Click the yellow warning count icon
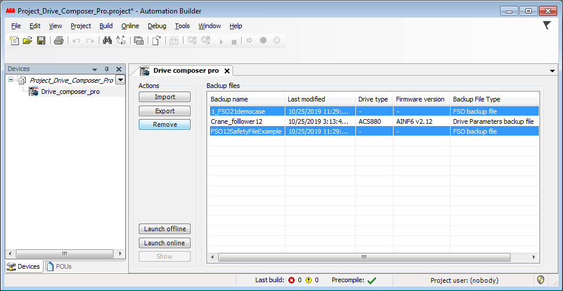The width and height of the screenshot is (563, 291). 308,280
